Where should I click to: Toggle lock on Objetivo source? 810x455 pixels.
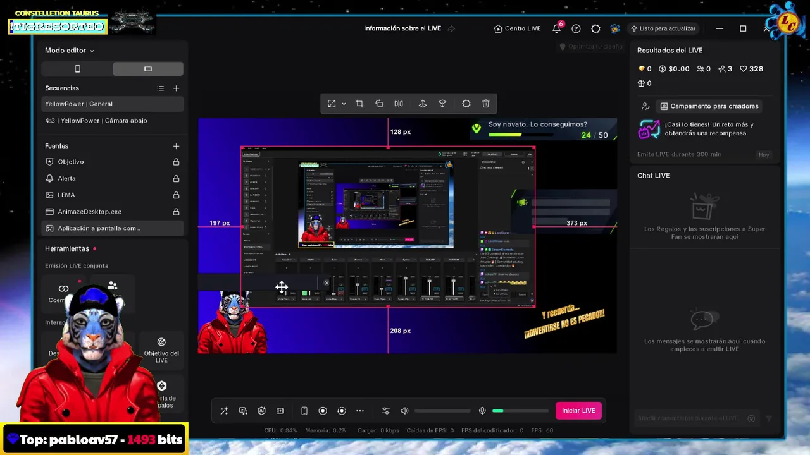(176, 162)
